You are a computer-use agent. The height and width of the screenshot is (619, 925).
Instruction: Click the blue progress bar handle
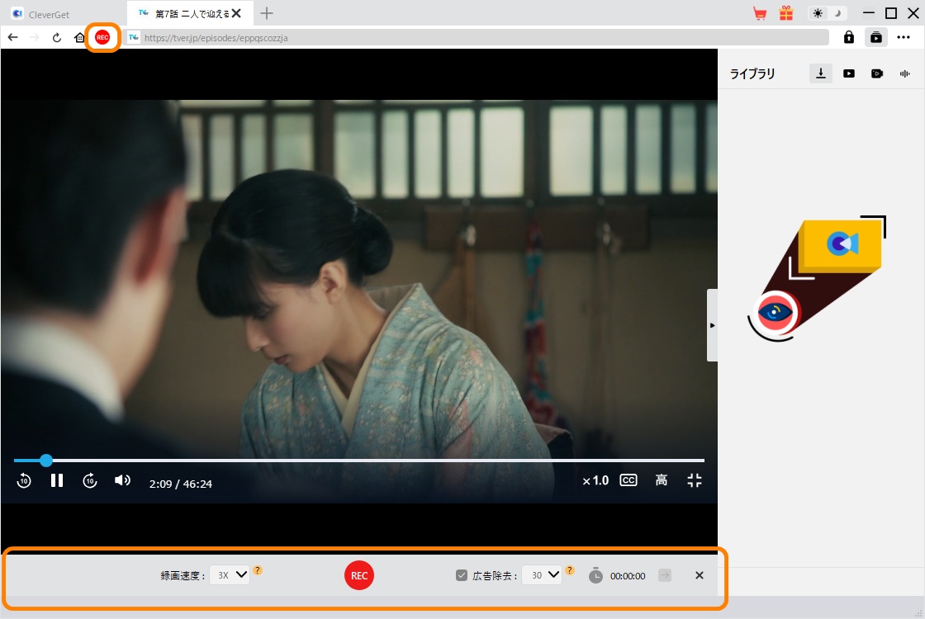pos(46,460)
